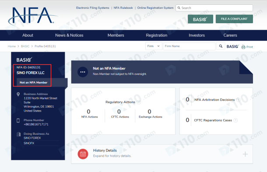The image size is (267, 172).
Task: Click the location pin icon by Business Address
Action: (18, 94)
